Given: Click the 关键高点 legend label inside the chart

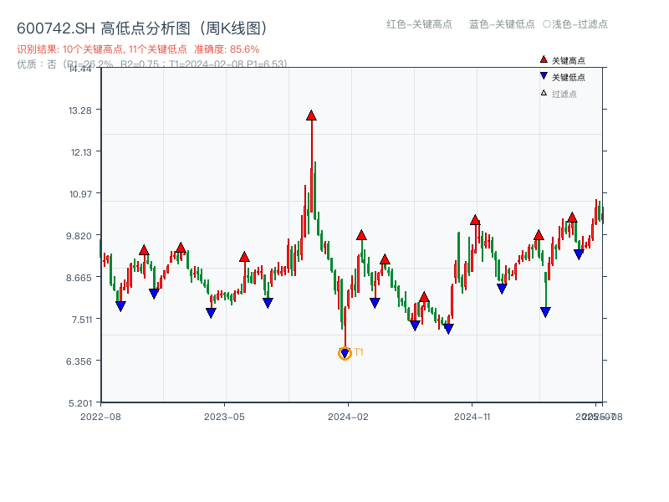Looking at the screenshot, I should coord(569,60).
